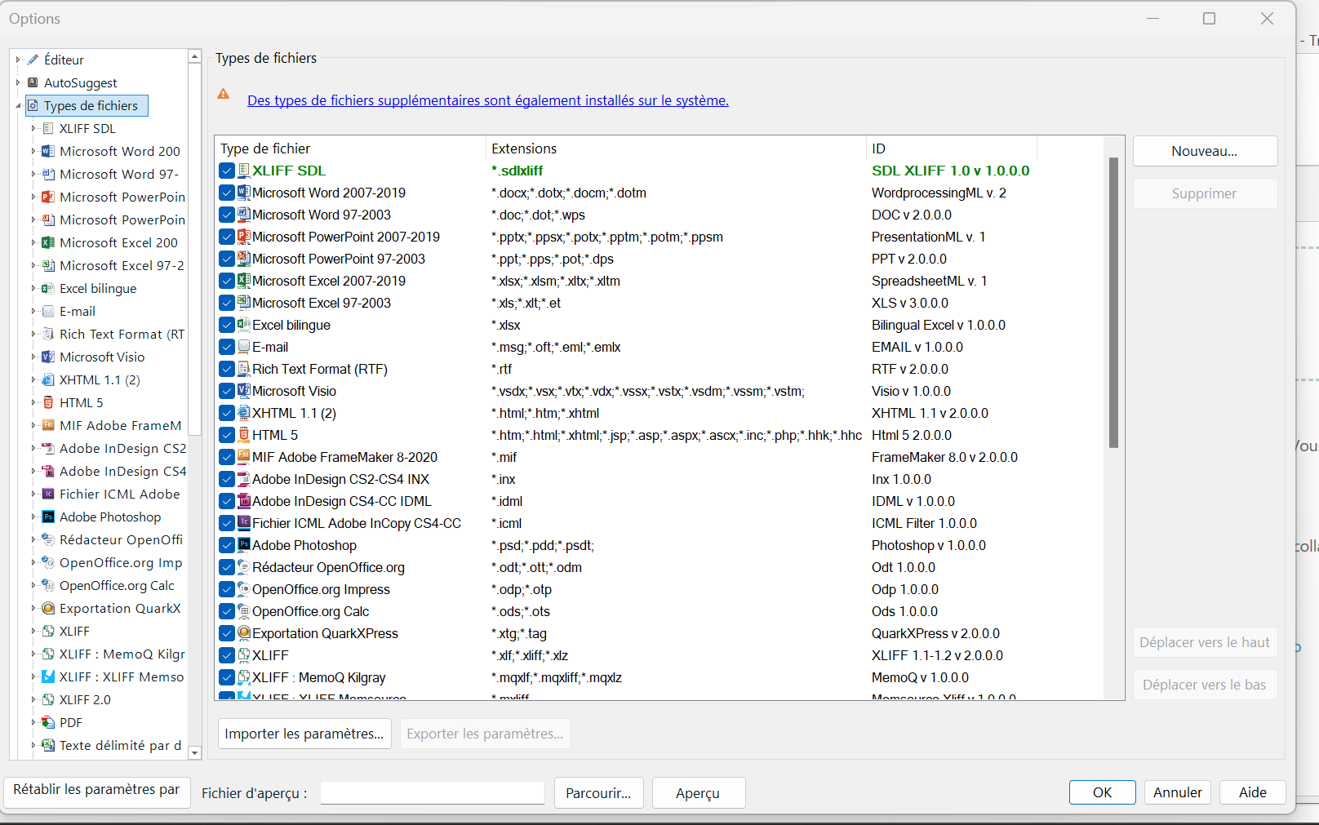Viewport: 1319px width, 825px height.
Task: Open the additional file types installed link
Action: pos(488,100)
